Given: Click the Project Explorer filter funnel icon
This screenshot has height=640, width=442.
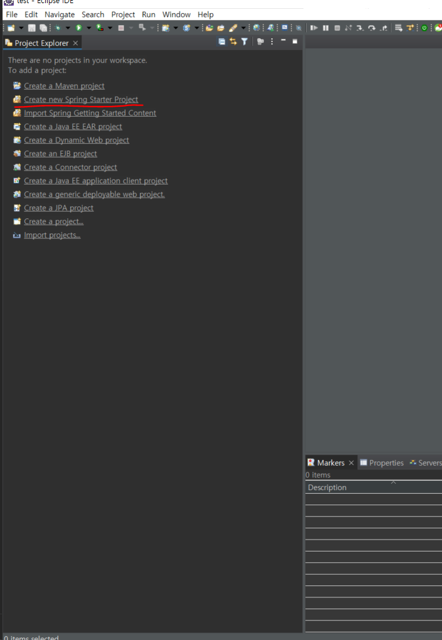Looking at the screenshot, I should tap(245, 41).
